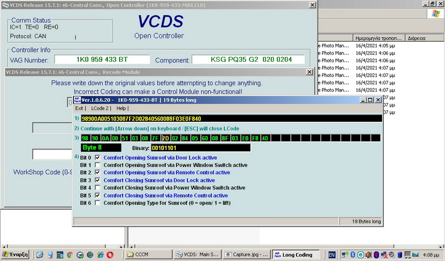Click the EN language indicator

(332, 255)
